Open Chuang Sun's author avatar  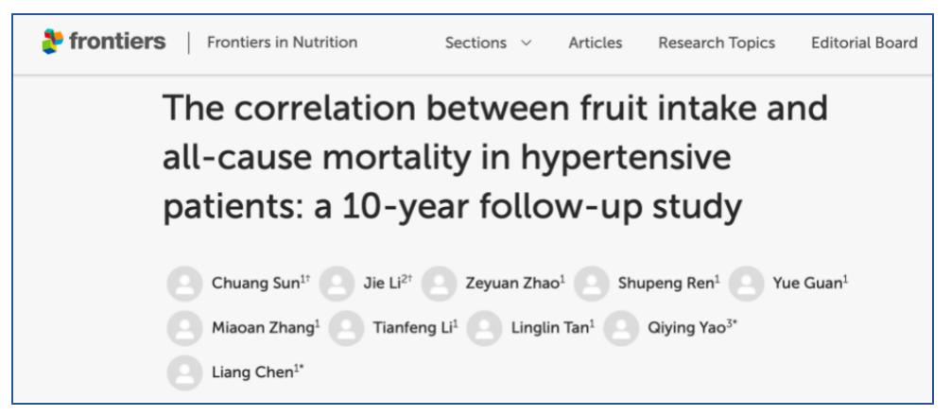pyautogui.click(x=185, y=284)
